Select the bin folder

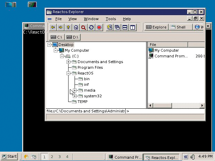coord(87,79)
